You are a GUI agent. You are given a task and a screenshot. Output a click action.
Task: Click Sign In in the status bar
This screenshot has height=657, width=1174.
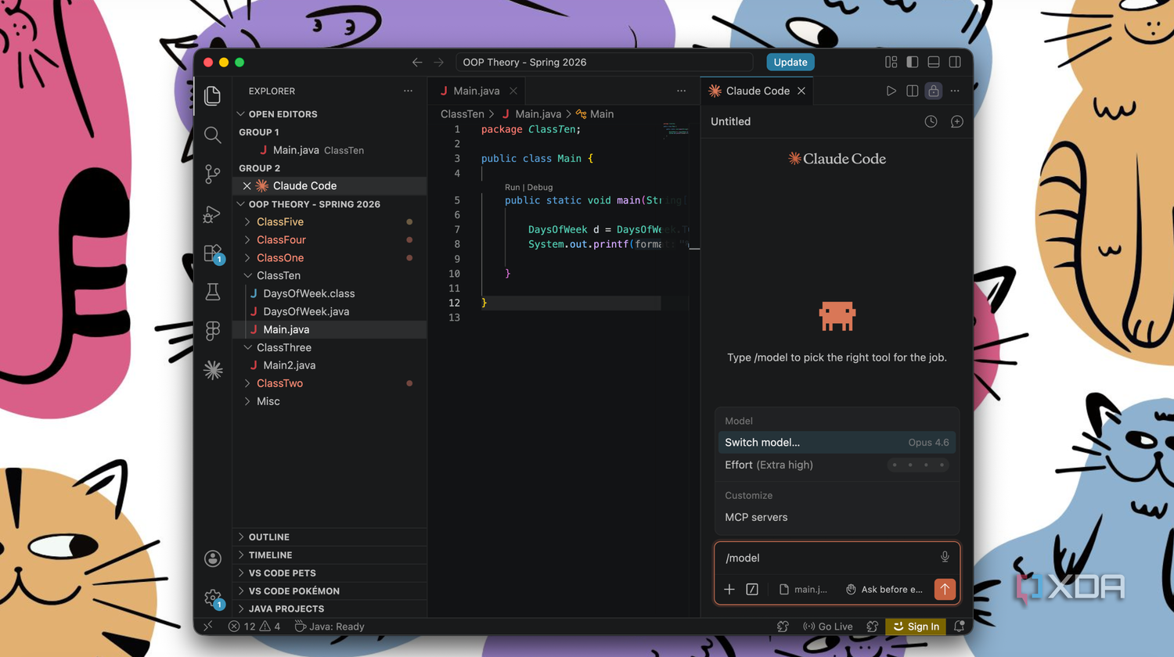[916, 626]
